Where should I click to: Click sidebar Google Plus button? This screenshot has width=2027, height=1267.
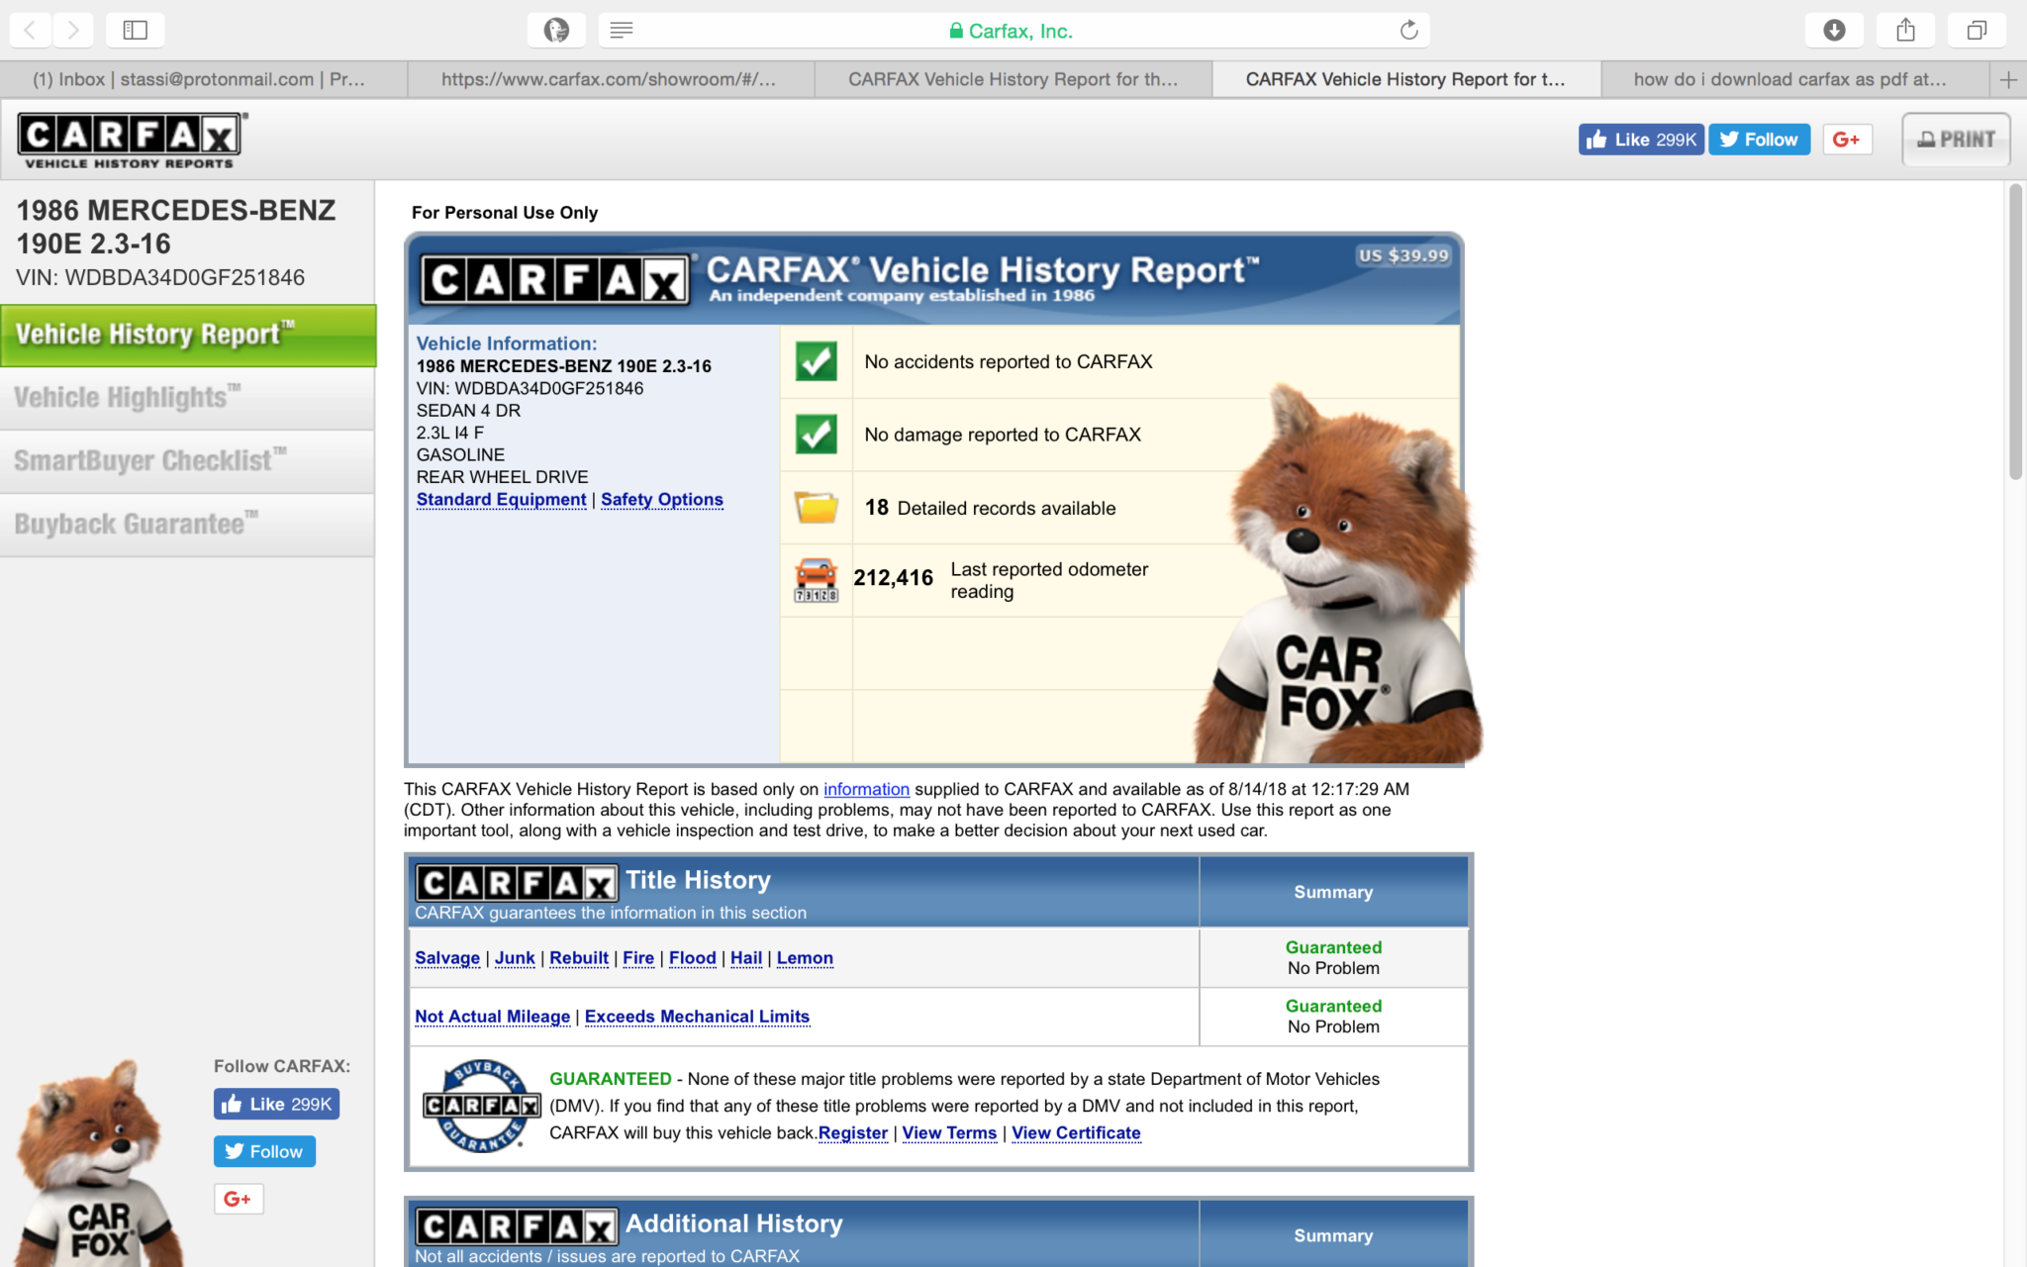pos(239,1199)
